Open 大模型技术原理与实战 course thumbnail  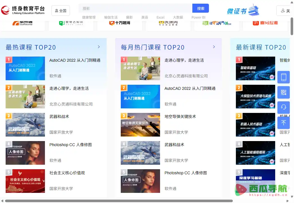click(x=256, y=97)
